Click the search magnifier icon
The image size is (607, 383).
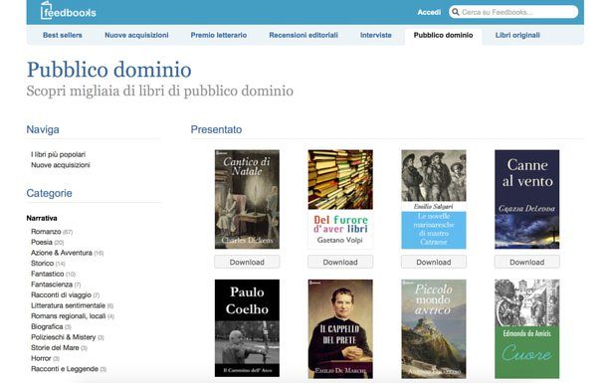(456, 12)
